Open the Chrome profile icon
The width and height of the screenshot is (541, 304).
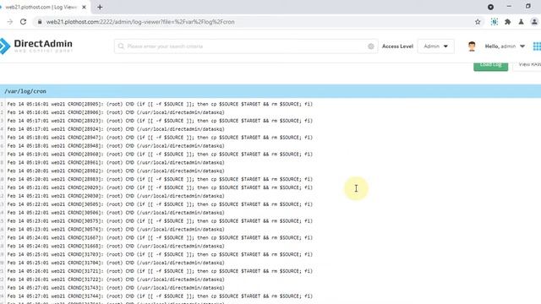[534, 22]
